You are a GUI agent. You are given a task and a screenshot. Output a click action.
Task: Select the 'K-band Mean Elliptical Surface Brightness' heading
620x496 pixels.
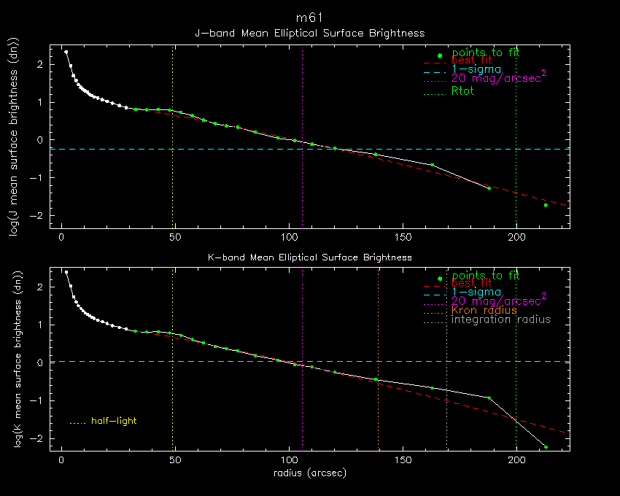(x=309, y=257)
